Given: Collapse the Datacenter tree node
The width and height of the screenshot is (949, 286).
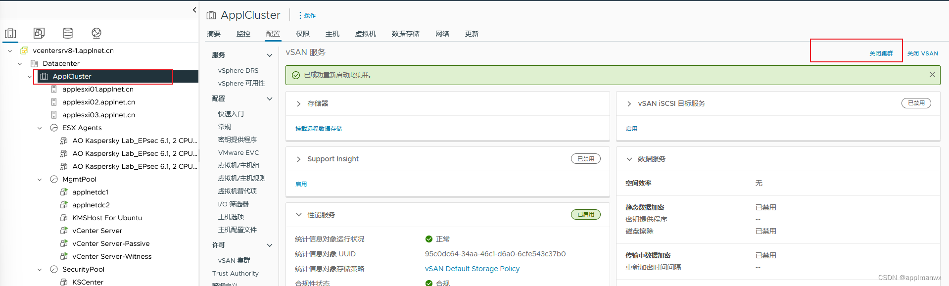Looking at the screenshot, I should point(20,63).
